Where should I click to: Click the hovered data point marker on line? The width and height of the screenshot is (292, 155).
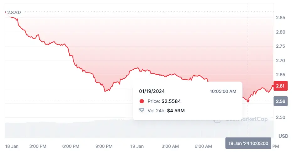coord(248,101)
